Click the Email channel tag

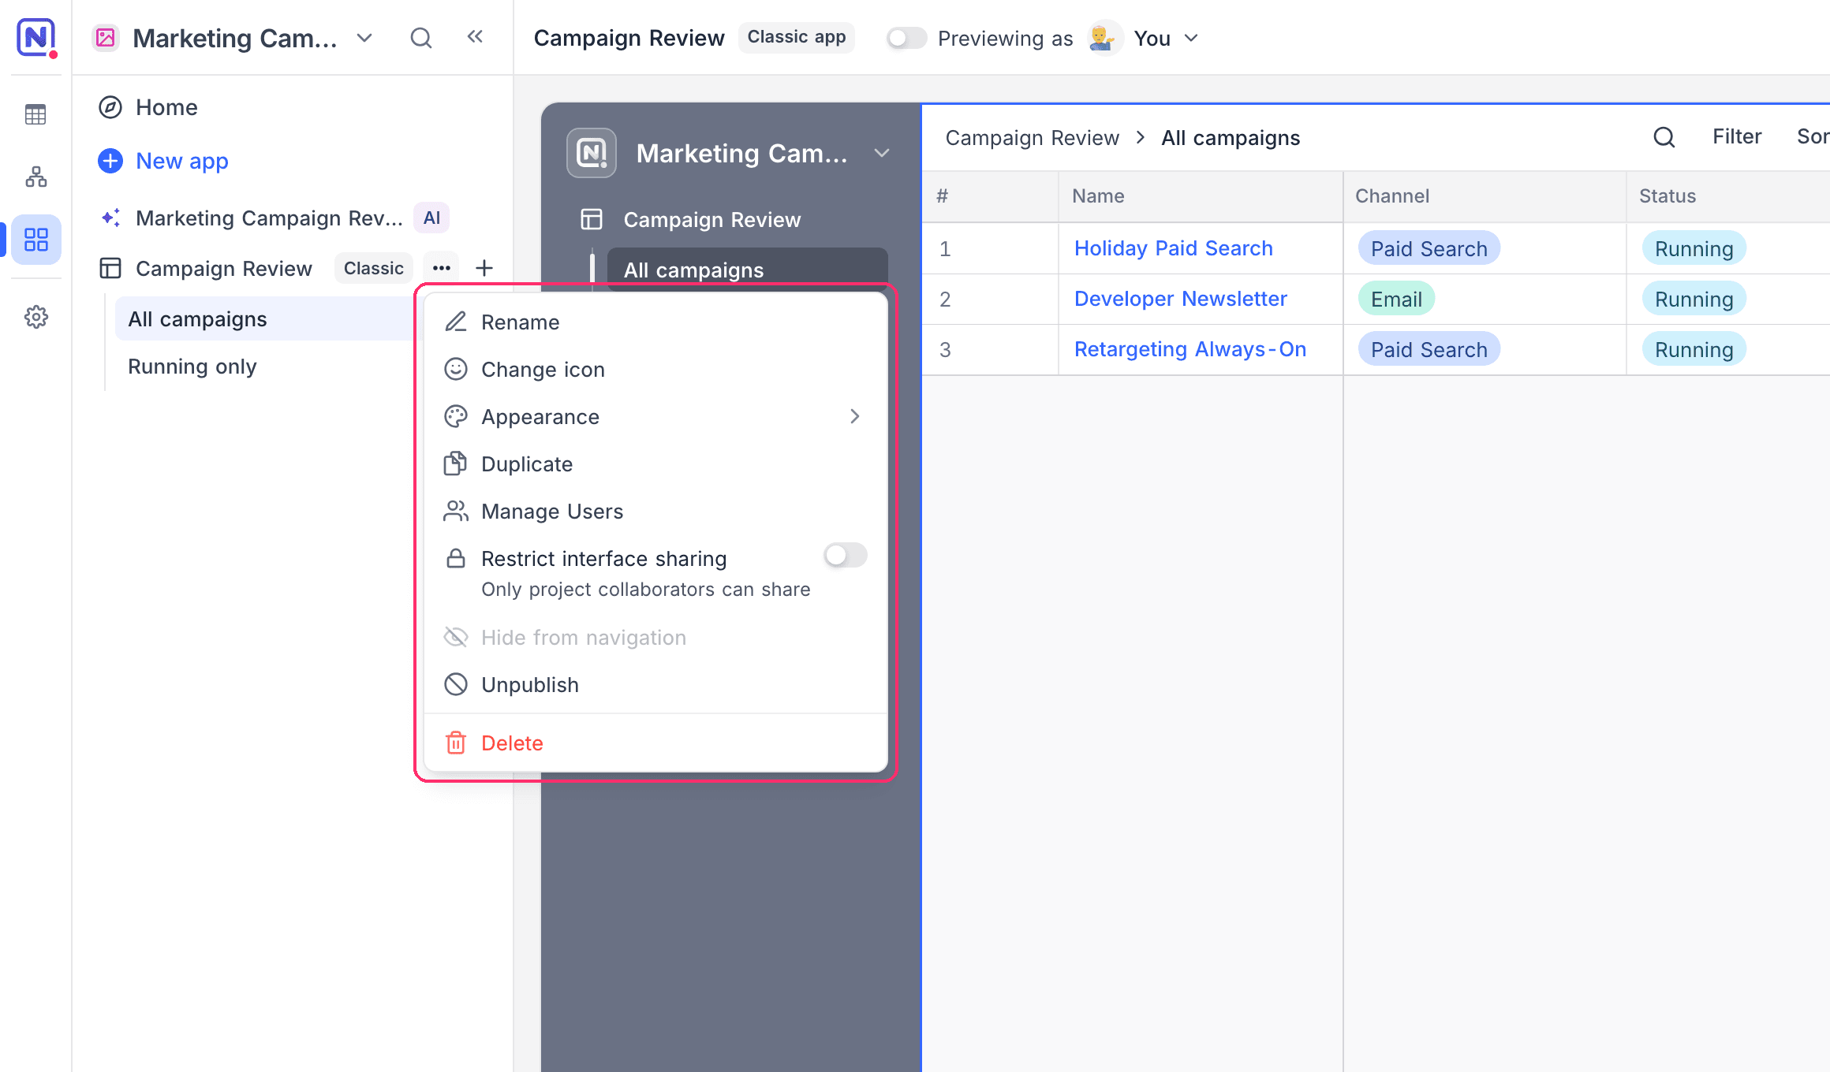coord(1396,300)
